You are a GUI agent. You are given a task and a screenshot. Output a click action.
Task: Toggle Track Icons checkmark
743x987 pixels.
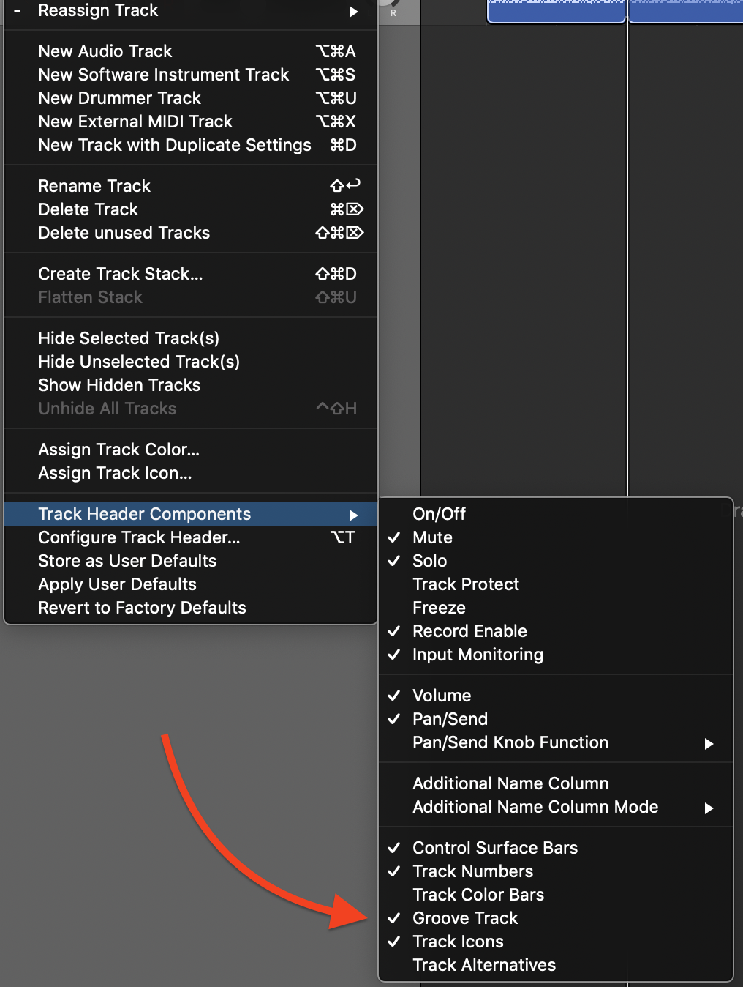(x=458, y=942)
